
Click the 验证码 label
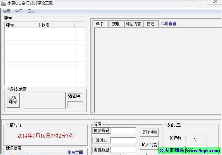pos(75,96)
